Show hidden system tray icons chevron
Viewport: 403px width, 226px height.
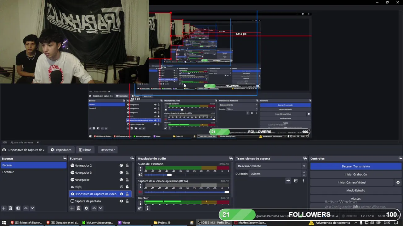[x=355, y=223]
